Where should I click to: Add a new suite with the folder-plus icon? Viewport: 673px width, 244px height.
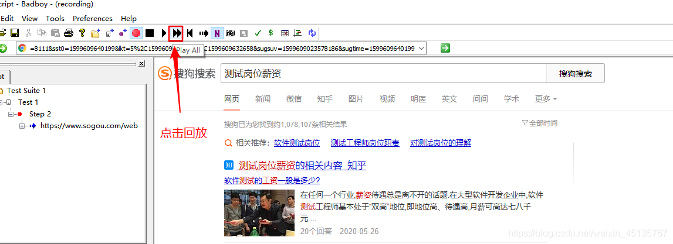pos(96,33)
